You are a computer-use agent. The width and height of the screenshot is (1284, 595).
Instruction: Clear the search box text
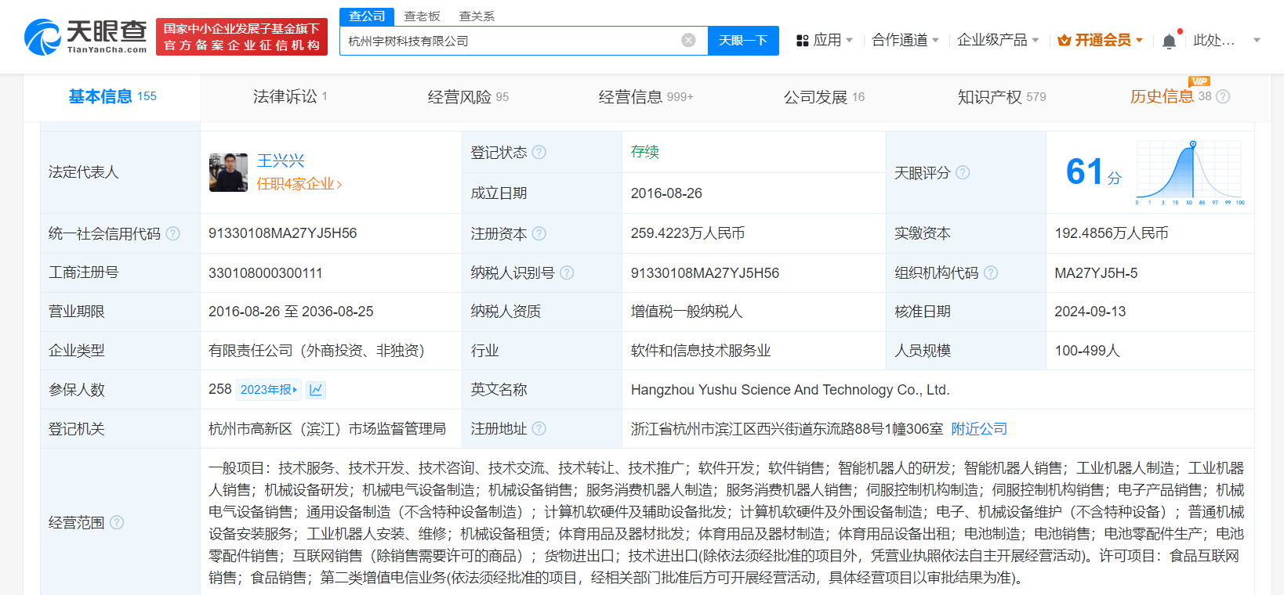[x=688, y=40]
